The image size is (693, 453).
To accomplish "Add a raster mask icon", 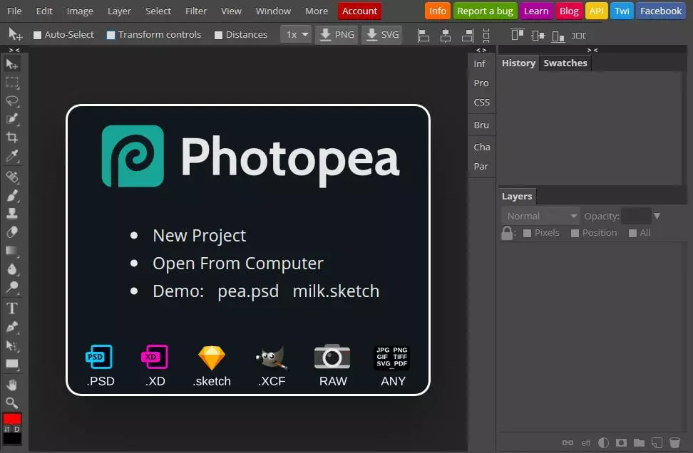I will coord(622,442).
